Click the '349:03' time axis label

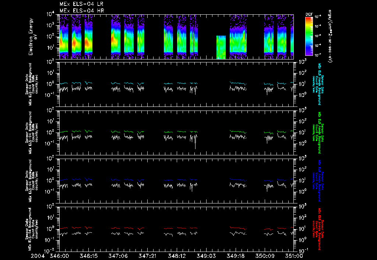[x=206, y=256]
